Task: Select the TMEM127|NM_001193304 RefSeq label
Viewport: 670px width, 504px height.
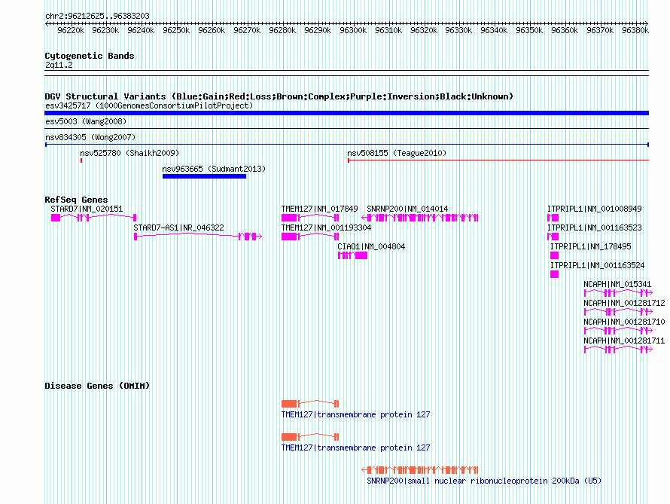Action: click(326, 228)
